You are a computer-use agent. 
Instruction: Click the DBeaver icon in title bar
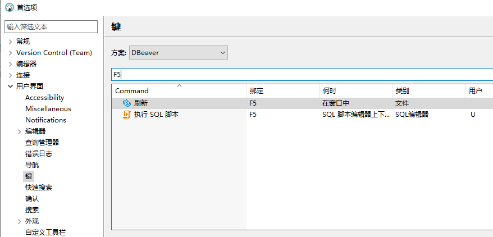10,7
